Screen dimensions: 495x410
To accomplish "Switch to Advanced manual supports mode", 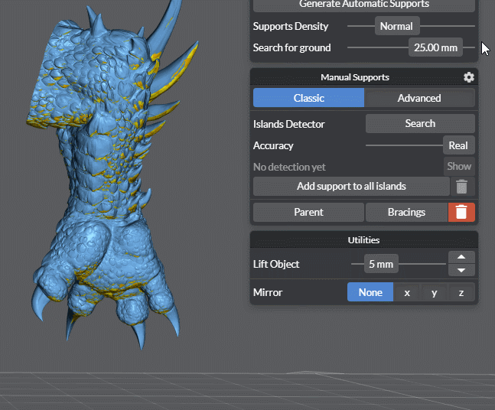I will click(x=419, y=98).
